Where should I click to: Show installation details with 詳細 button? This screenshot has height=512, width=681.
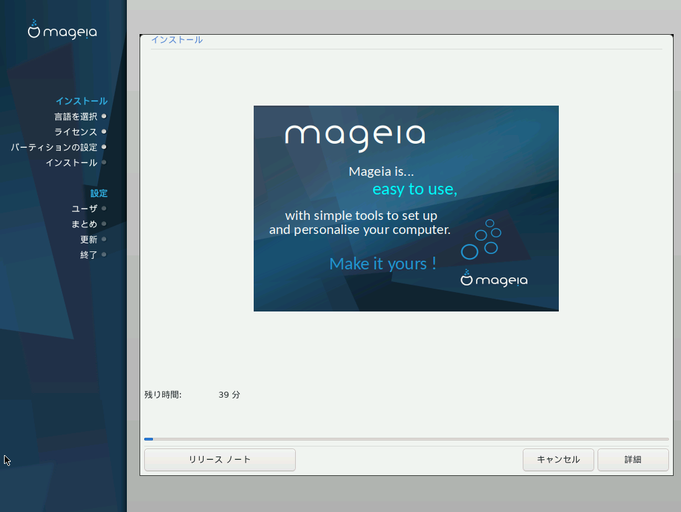[632, 460]
